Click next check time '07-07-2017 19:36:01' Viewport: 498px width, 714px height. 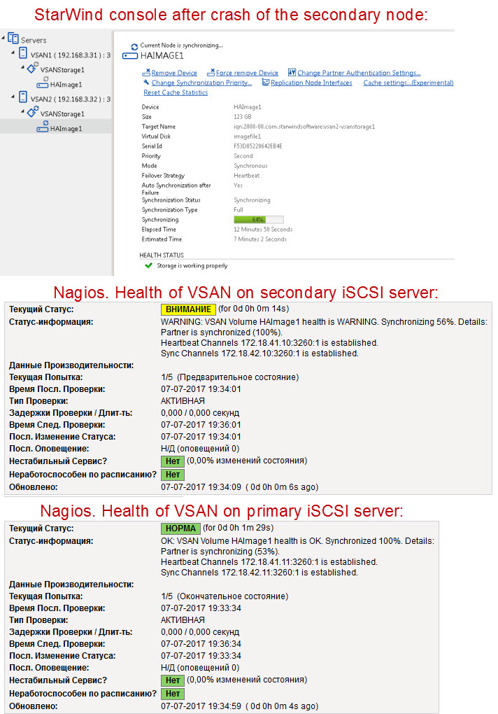201,424
